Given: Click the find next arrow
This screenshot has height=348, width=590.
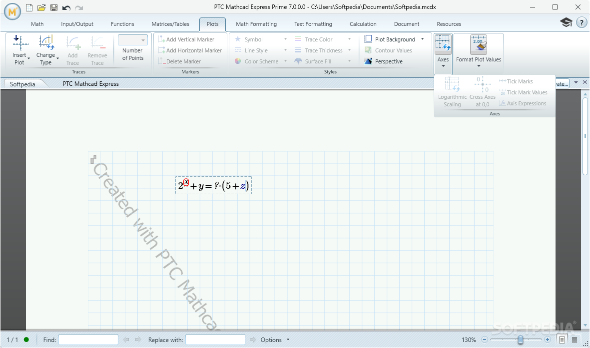Looking at the screenshot, I should coord(138,340).
